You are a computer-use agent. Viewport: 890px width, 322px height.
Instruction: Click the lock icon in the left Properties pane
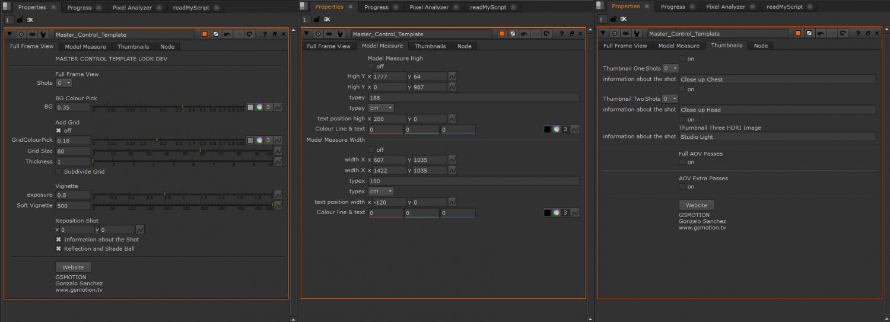coord(20,20)
